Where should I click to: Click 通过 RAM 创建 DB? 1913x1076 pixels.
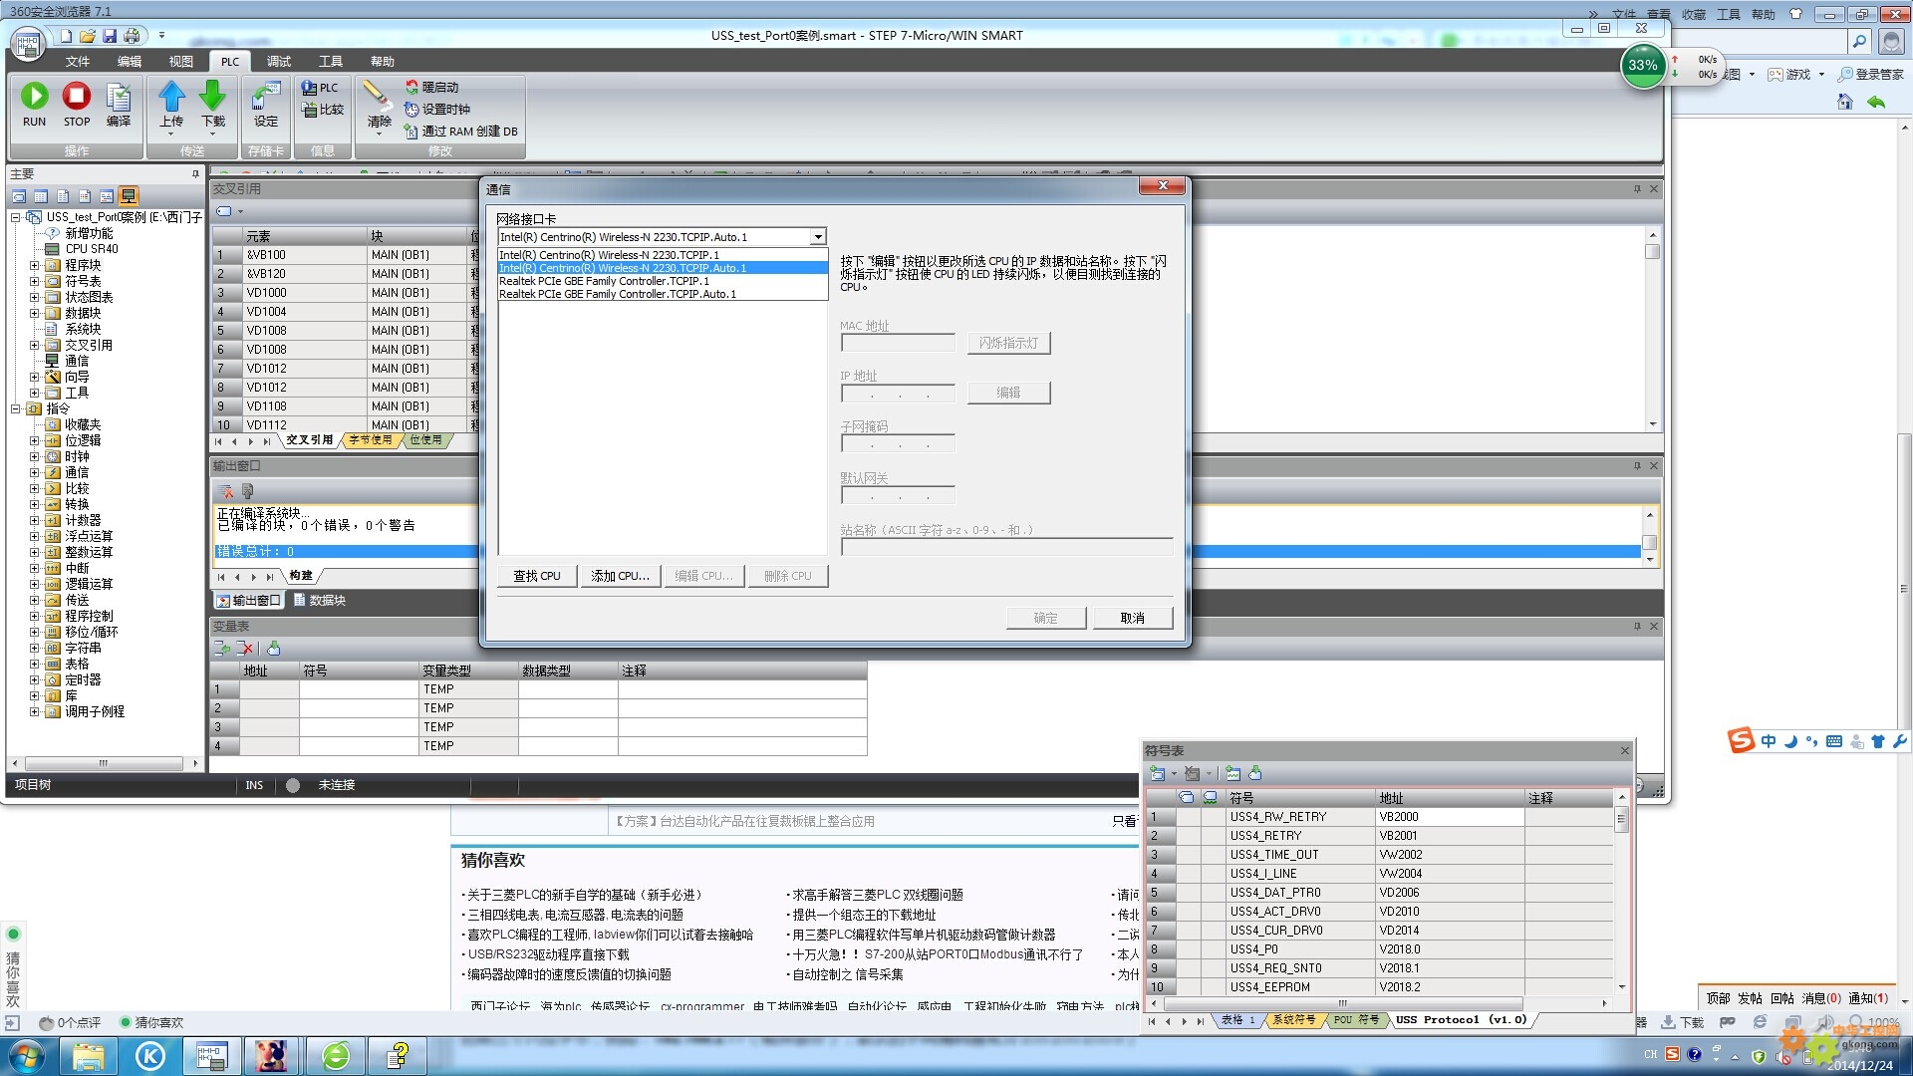461,132
